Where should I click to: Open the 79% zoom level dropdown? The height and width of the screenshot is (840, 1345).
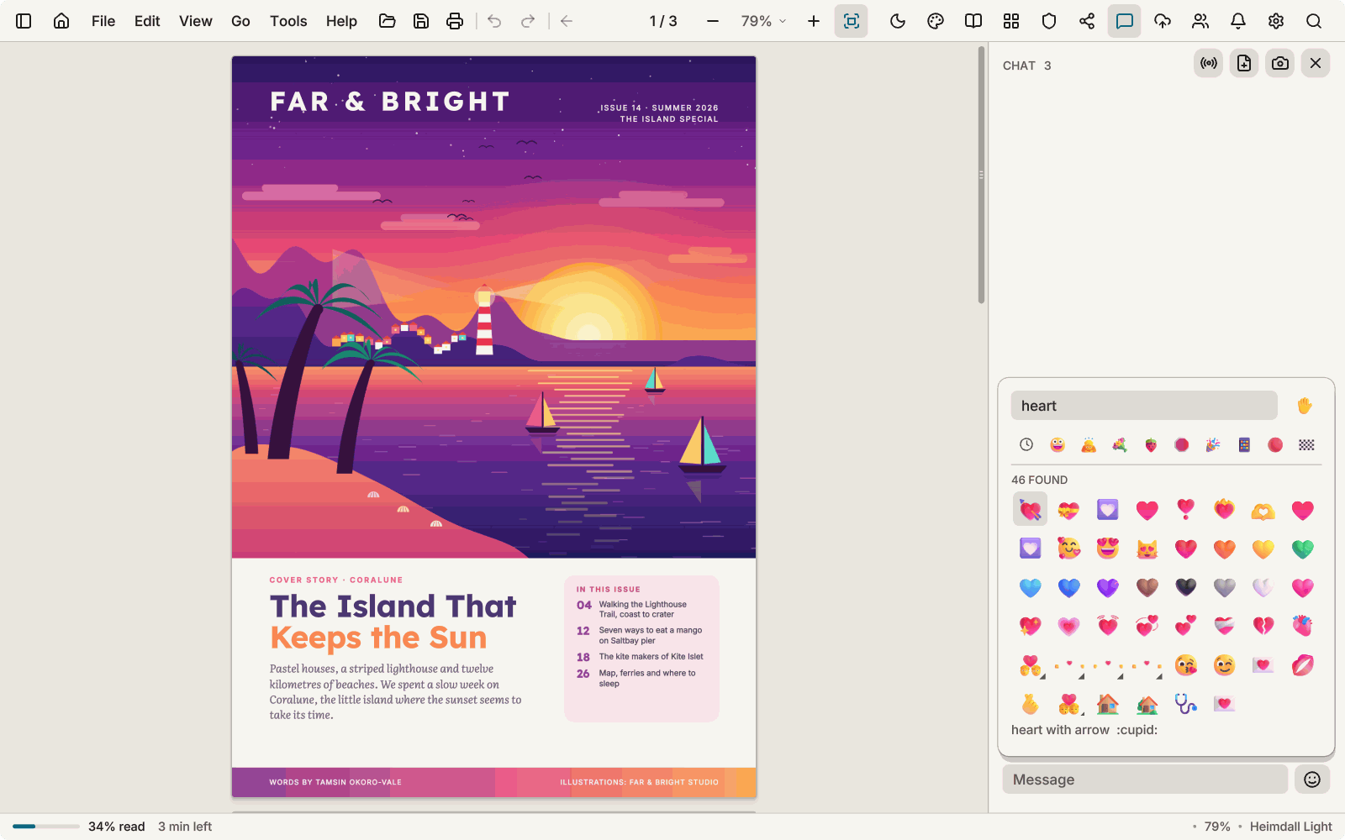(x=763, y=21)
